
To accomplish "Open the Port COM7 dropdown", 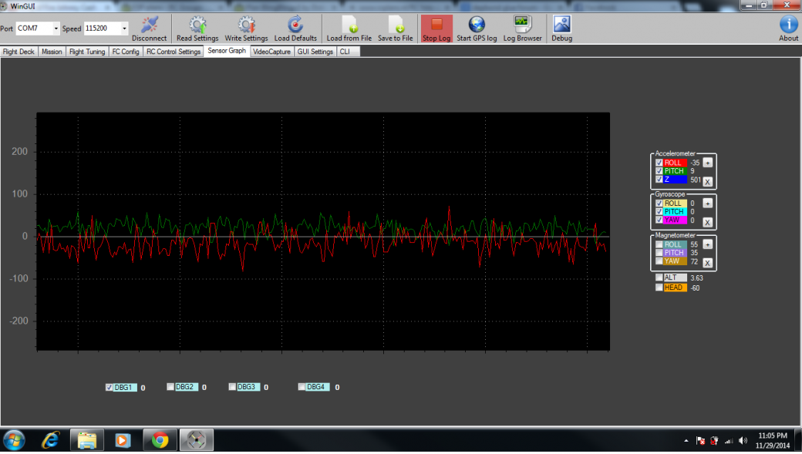I will [56, 29].
